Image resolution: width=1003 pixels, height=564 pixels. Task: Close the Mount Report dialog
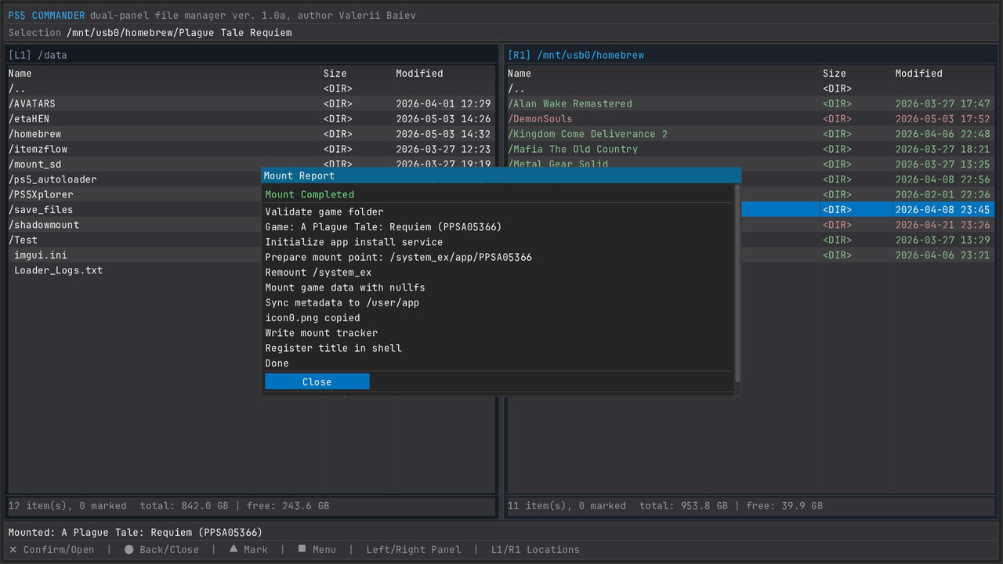pyautogui.click(x=317, y=381)
